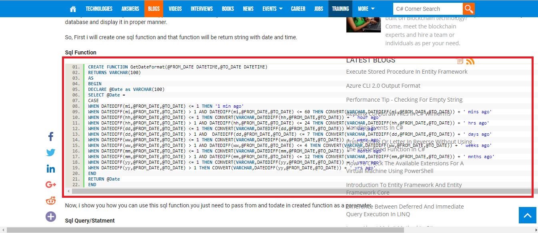The height and width of the screenshot is (233, 538).
Task: Click code line 08 with '1 min ago'
Action: (166, 106)
